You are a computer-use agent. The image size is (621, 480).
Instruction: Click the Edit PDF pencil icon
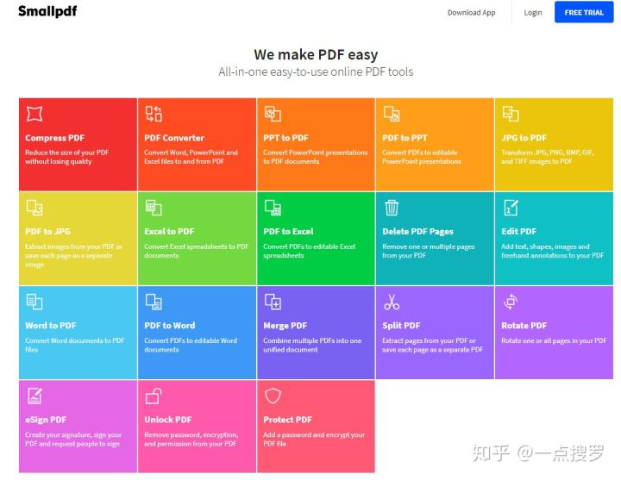pos(511,208)
